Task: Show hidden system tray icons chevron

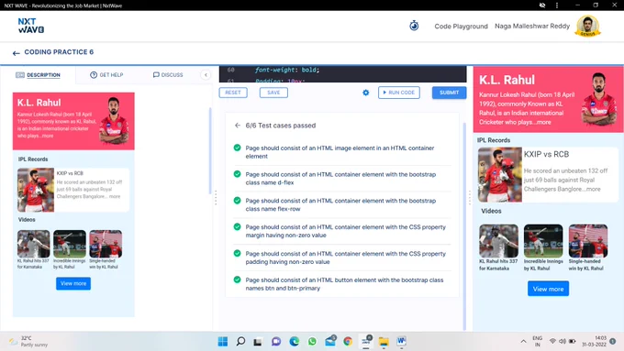Action: [x=523, y=342]
